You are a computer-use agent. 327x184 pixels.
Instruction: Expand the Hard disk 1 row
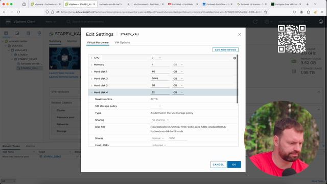click(91, 72)
